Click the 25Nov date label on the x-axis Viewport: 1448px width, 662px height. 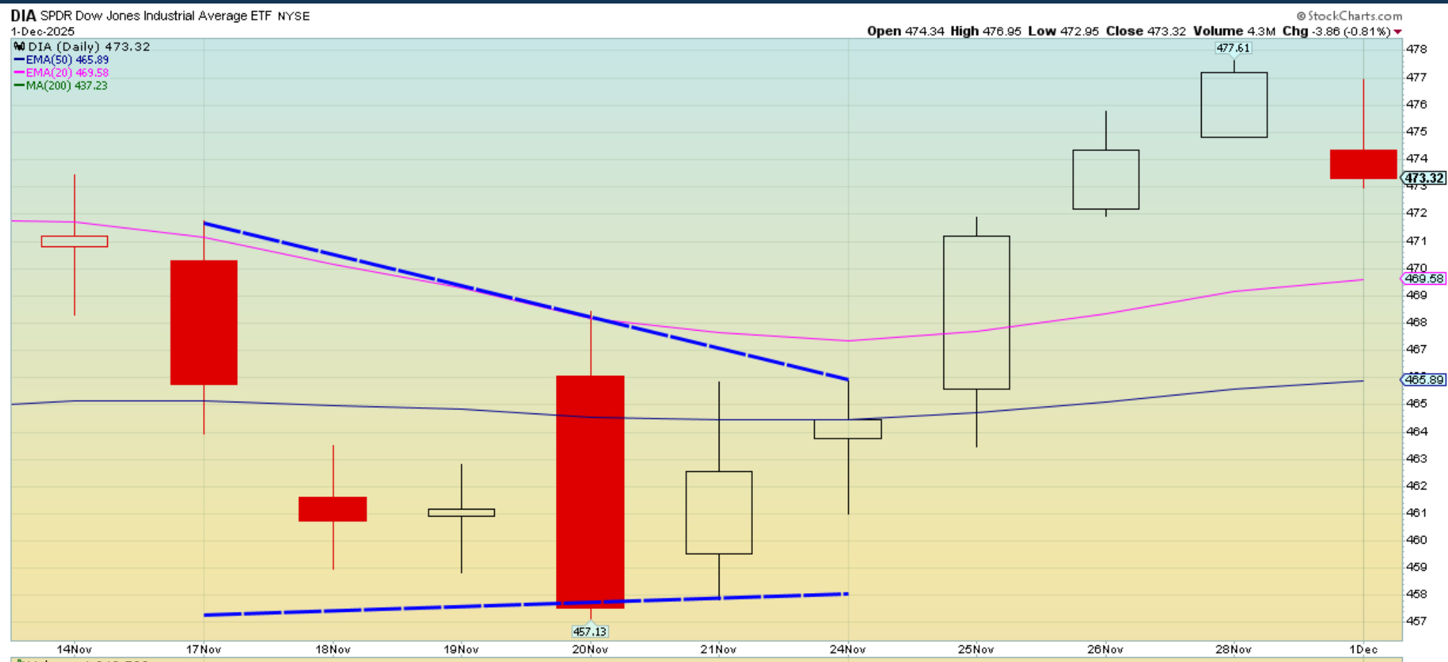976,649
